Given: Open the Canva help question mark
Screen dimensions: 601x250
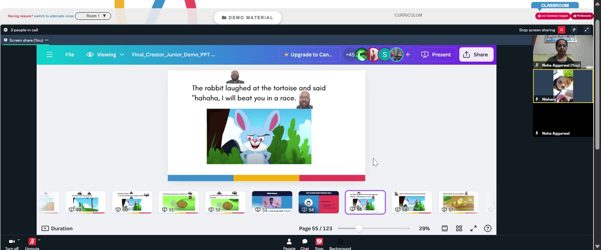Looking at the screenshot, I should (x=487, y=228).
